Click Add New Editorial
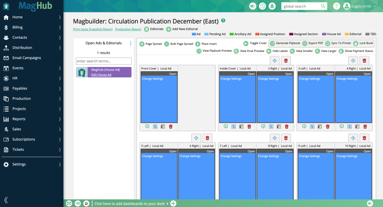The image size is (383, 207). tap(182, 29)
